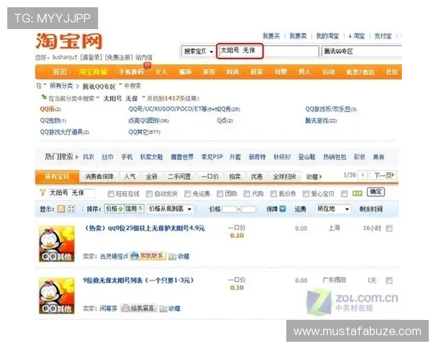Screen dimensions: 436x349
Task: Switch to the 所有宝贝 tab
Action: point(57,177)
